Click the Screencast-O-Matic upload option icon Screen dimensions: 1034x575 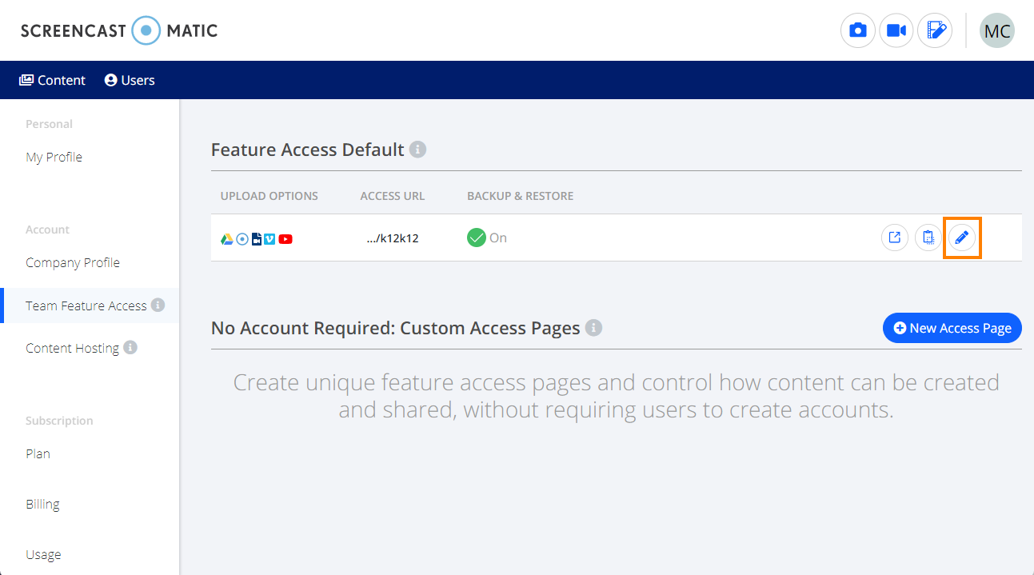point(242,238)
